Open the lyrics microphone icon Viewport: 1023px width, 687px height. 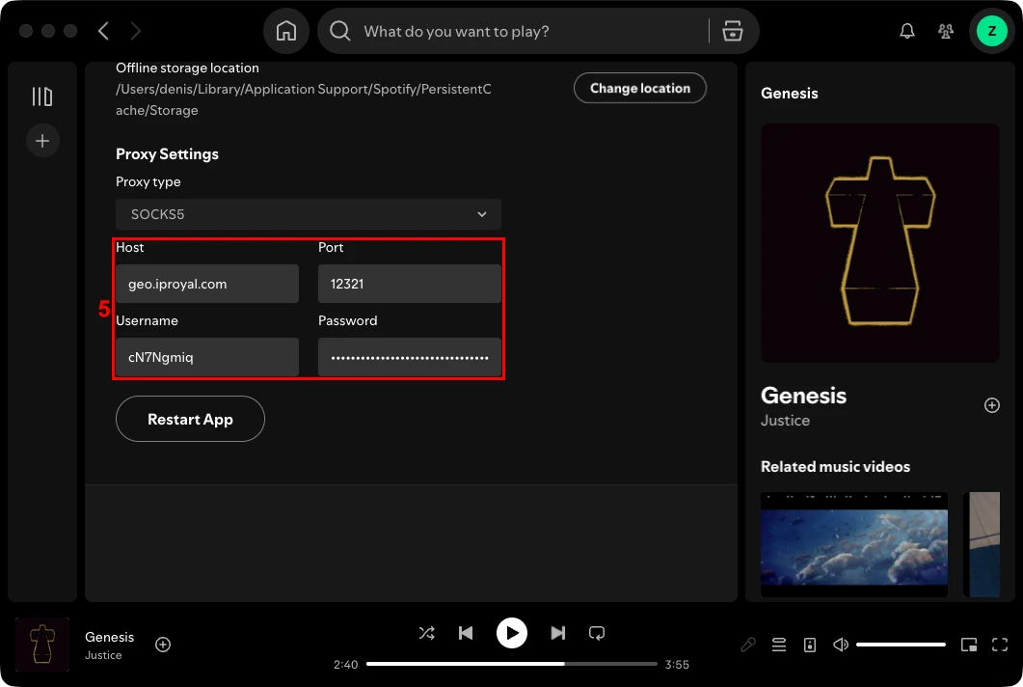pos(748,645)
